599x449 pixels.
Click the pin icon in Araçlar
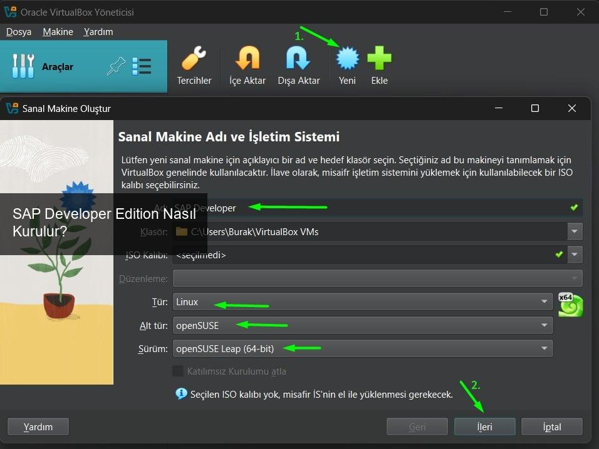[x=116, y=66]
